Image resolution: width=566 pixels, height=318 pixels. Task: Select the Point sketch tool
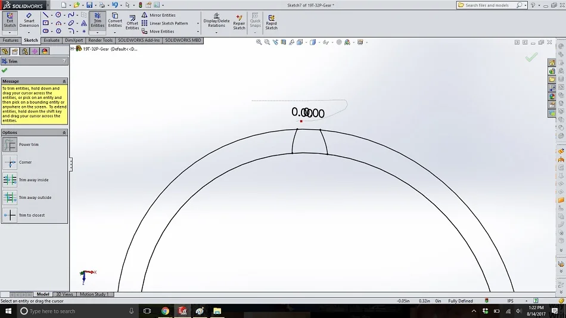[x=84, y=31]
